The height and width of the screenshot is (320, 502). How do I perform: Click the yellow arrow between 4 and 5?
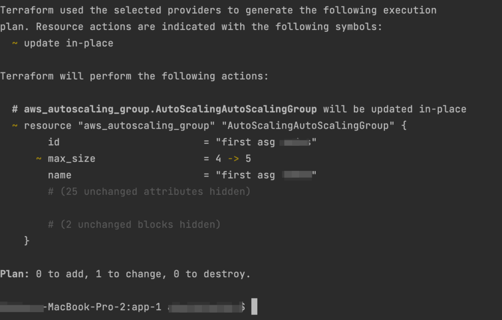(x=233, y=159)
